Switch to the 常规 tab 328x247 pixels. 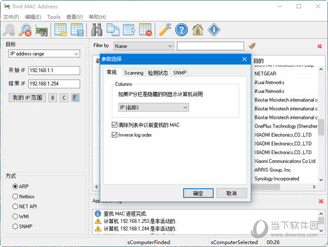pyautogui.click(x=112, y=73)
